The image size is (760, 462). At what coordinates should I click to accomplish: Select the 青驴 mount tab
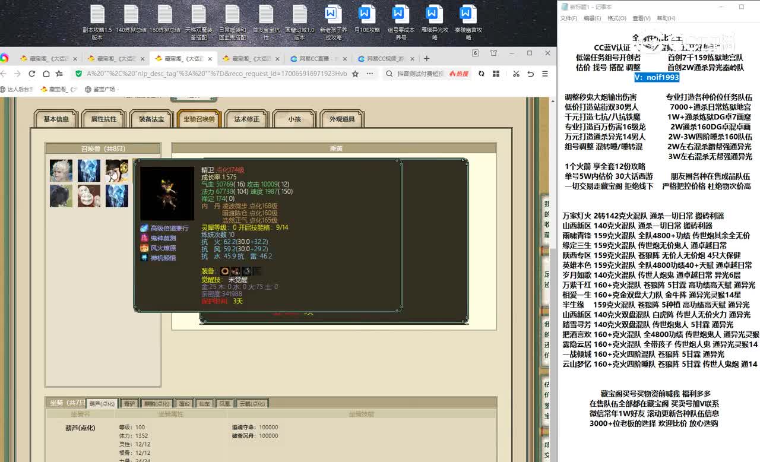pos(129,403)
